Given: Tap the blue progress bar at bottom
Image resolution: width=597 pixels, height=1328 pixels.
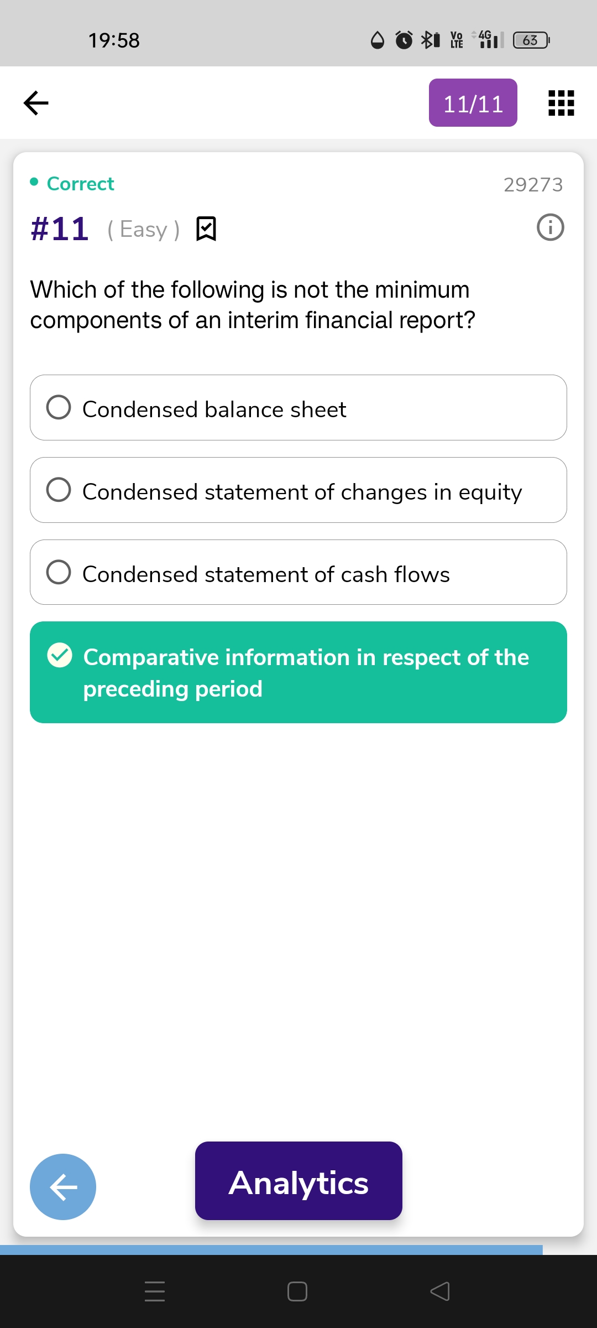Looking at the screenshot, I should pyautogui.click(x=271, y=1249).
